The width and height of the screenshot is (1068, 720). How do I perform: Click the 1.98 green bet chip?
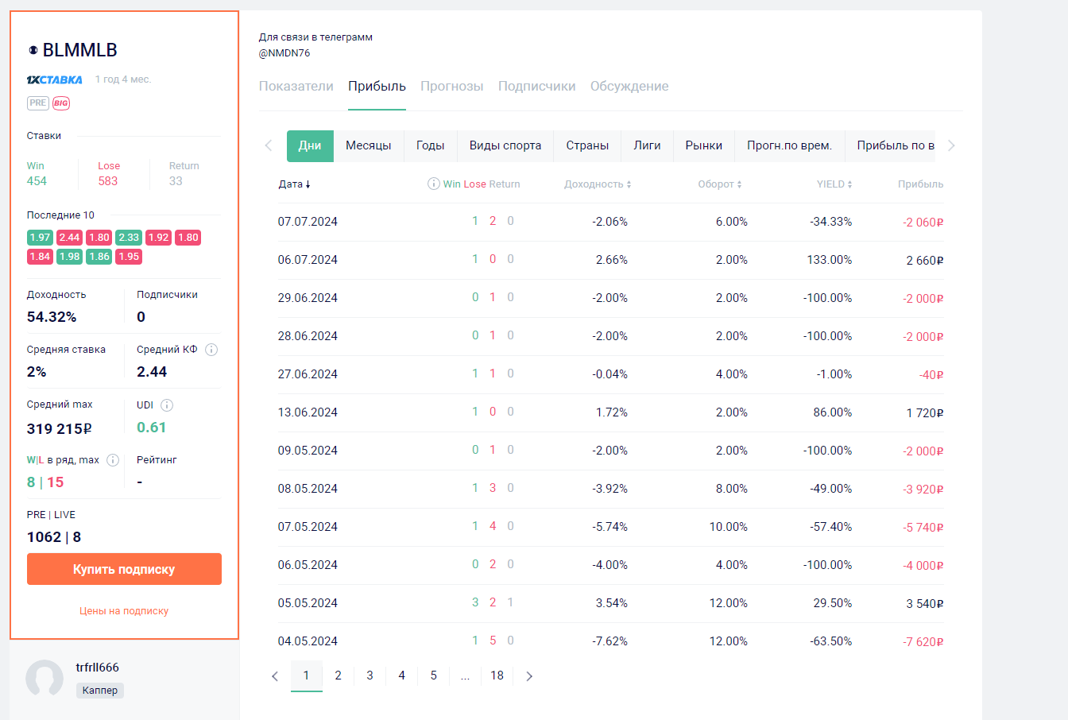coord(69,257)
